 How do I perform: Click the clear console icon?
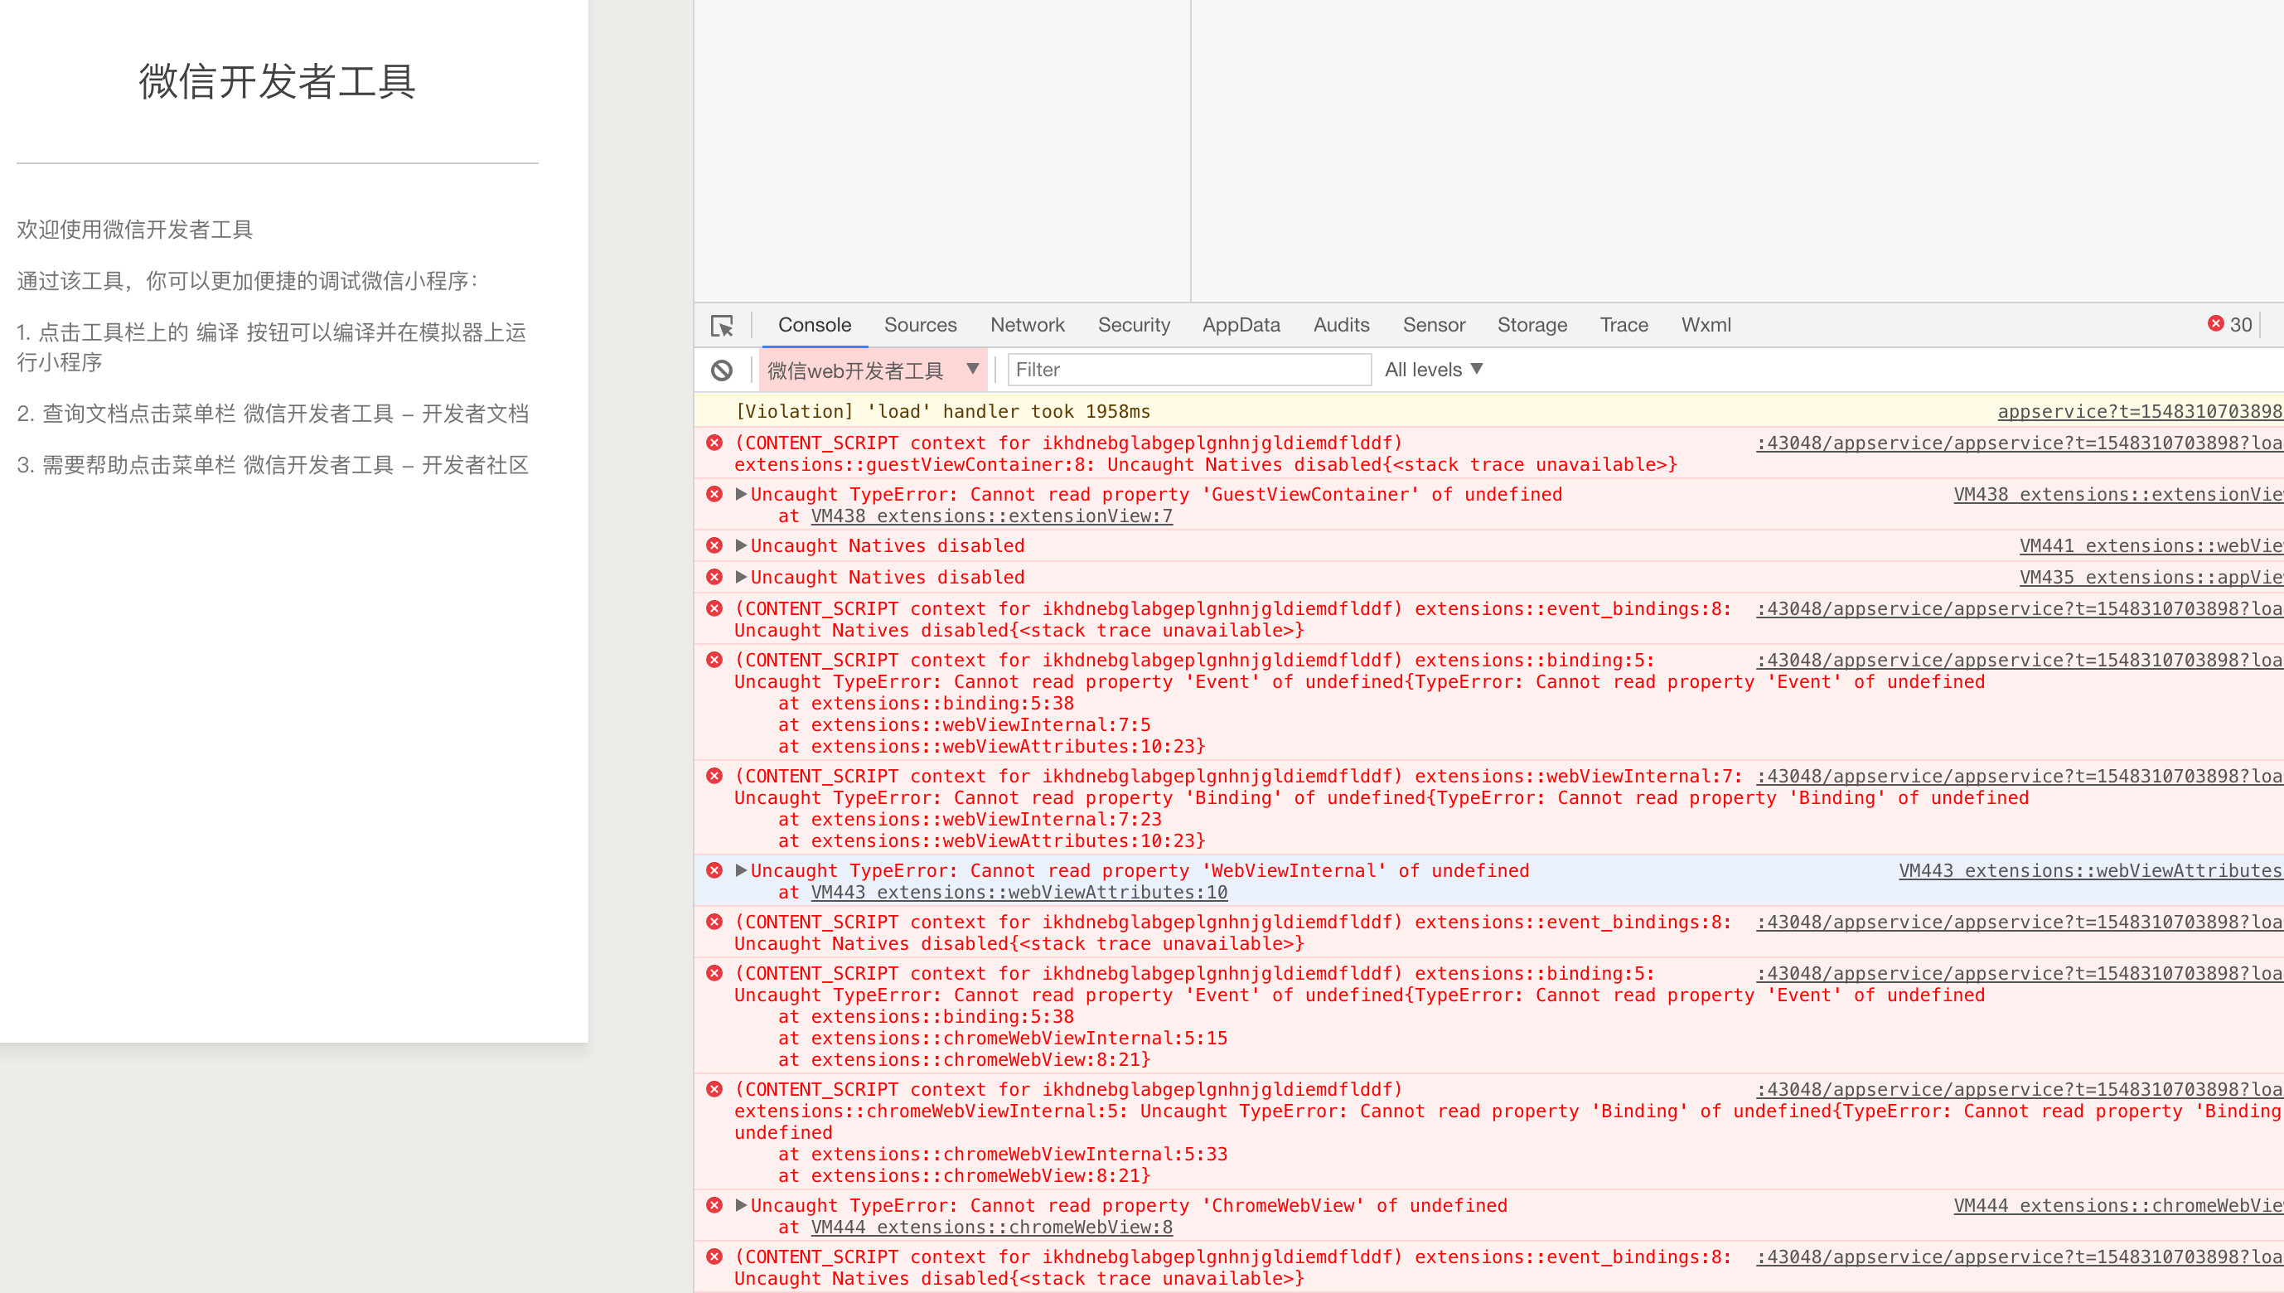tap(722, 370)
